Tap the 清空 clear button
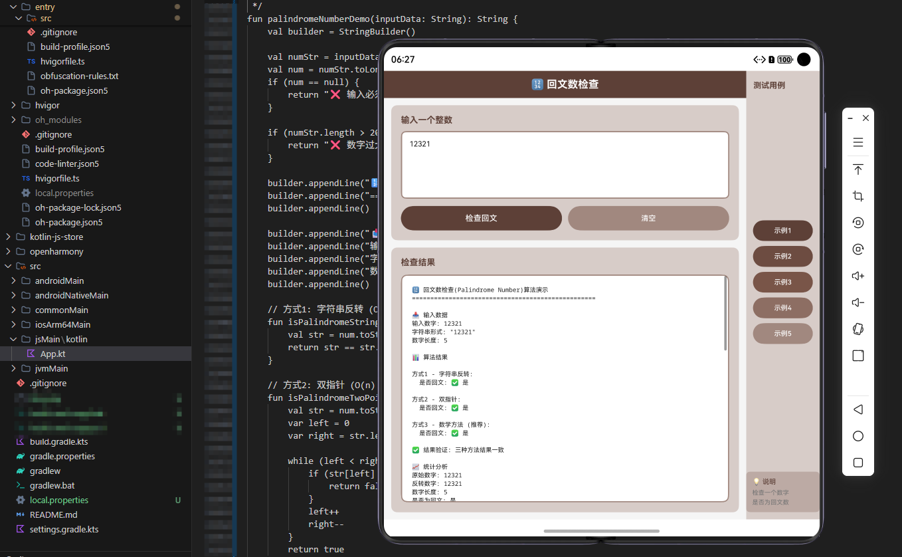Viewport: 902px width, 557px height. 648,218
